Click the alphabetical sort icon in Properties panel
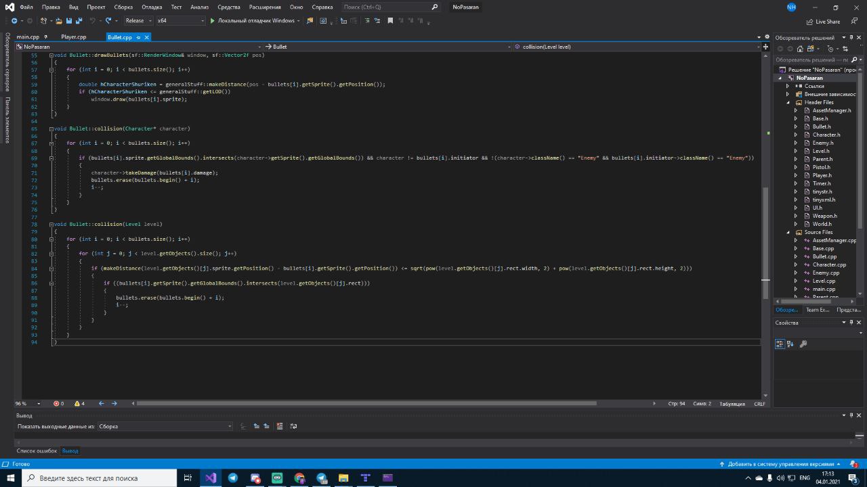This screenshot has width=867, height=487. point(791,344)
